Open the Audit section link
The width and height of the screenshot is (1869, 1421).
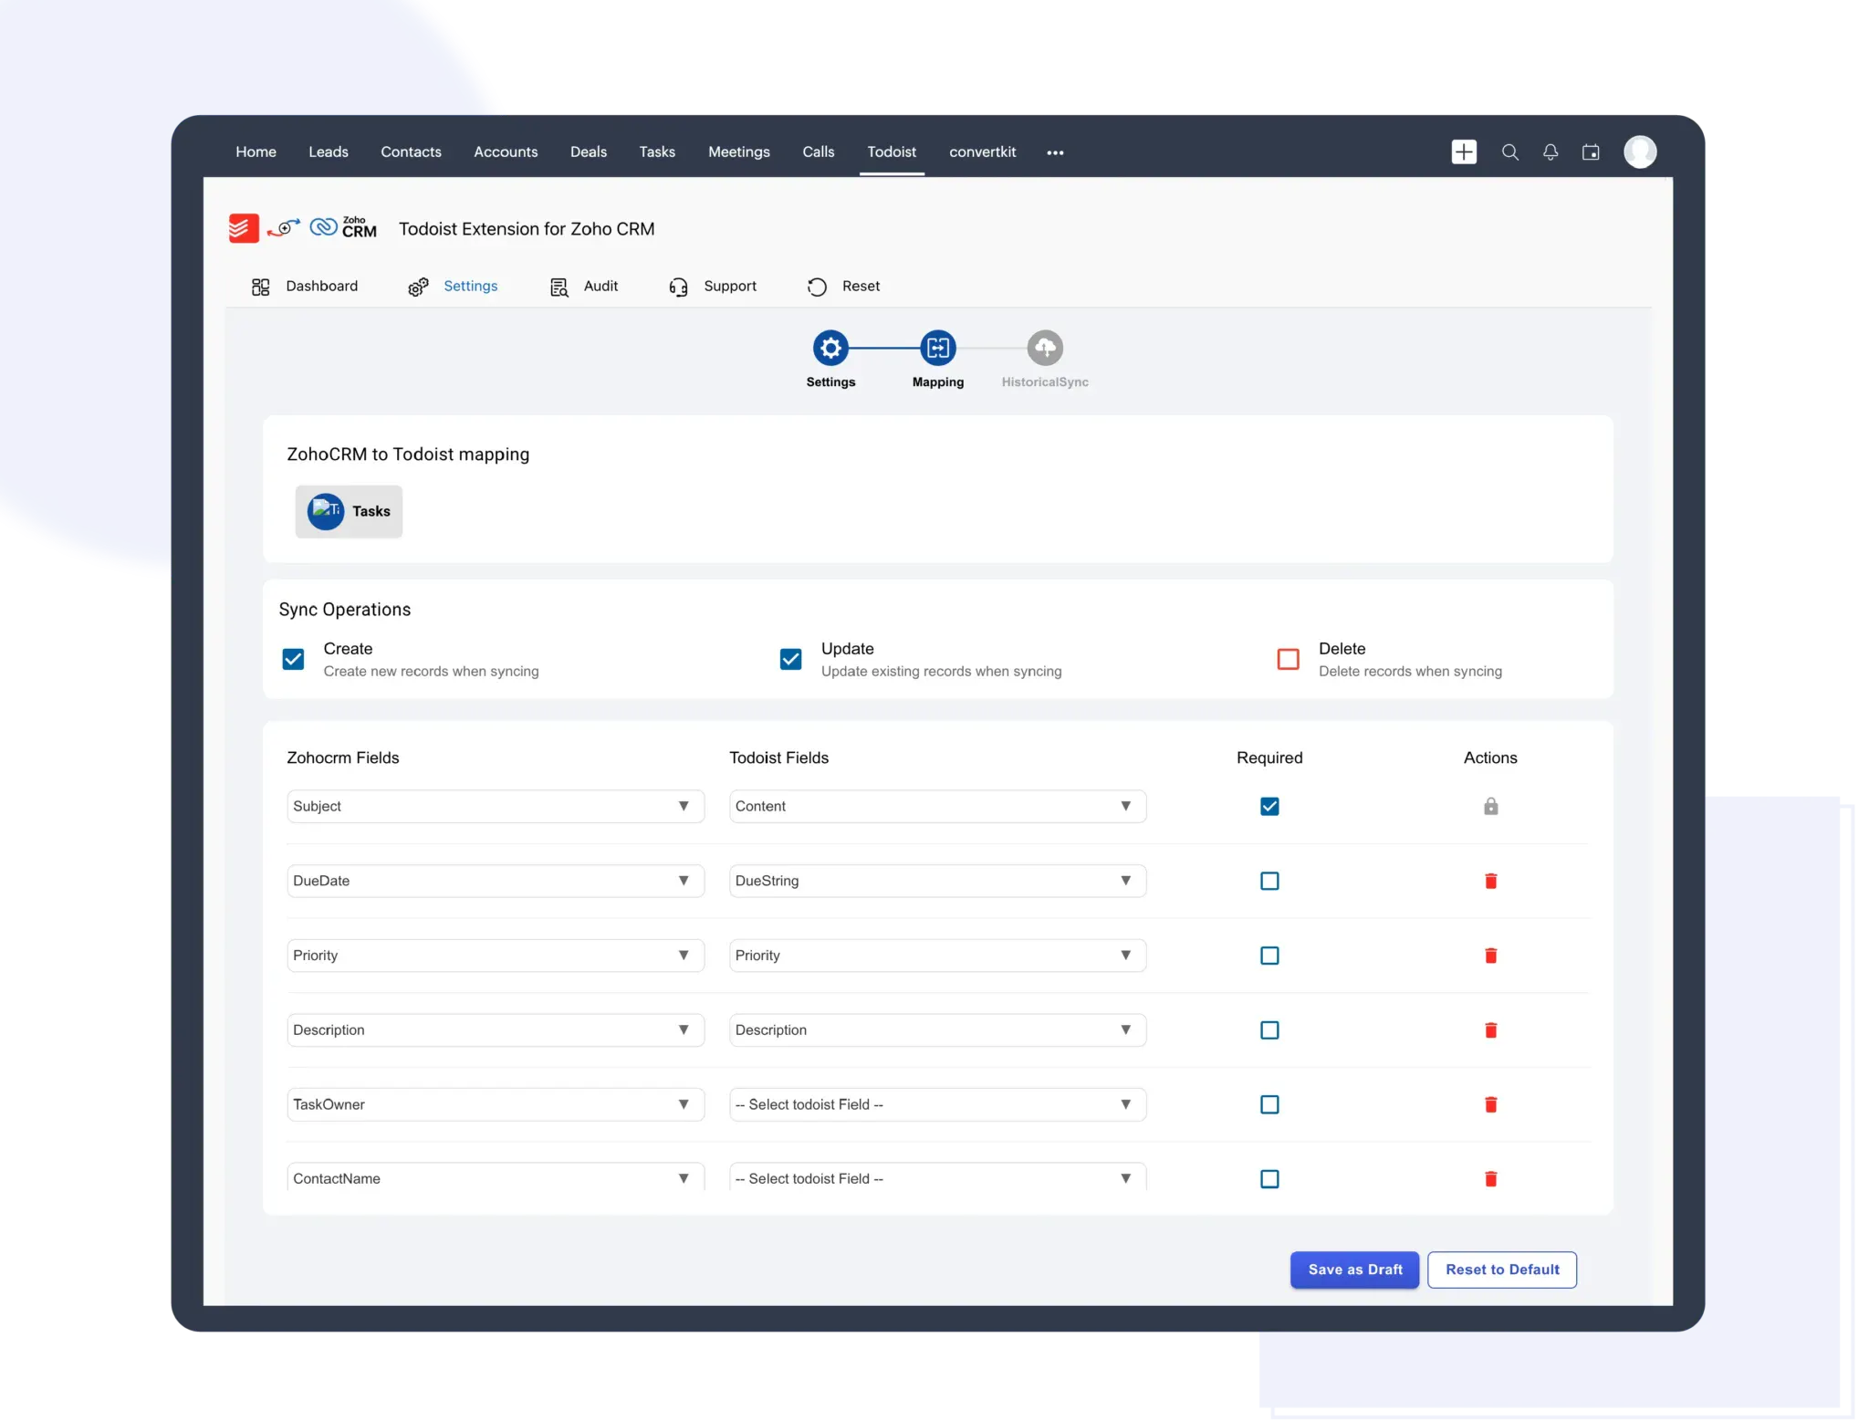pos(600,286)
